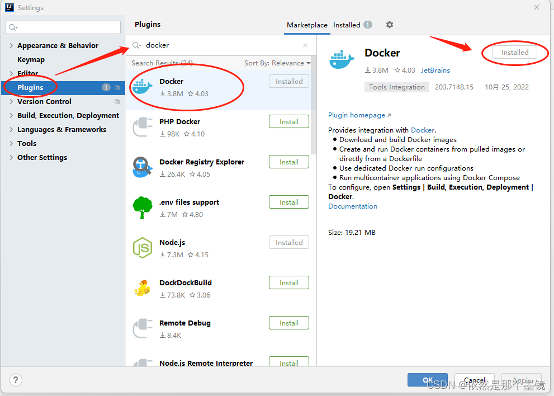Open the JetBrains vendor link
Screen dimensions: 554x396
coord(435,70)
